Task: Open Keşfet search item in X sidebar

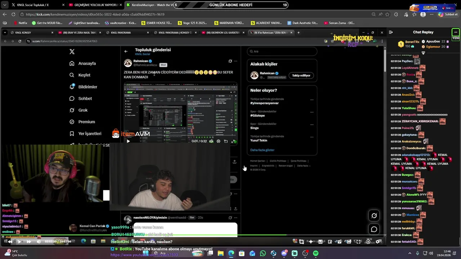Action: tap(80, 75)
